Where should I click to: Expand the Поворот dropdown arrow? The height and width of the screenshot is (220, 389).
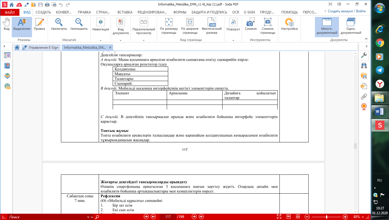point(233,40)
